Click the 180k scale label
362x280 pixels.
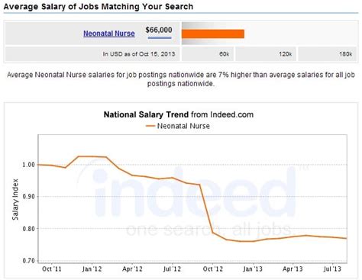tap(345, 54)
